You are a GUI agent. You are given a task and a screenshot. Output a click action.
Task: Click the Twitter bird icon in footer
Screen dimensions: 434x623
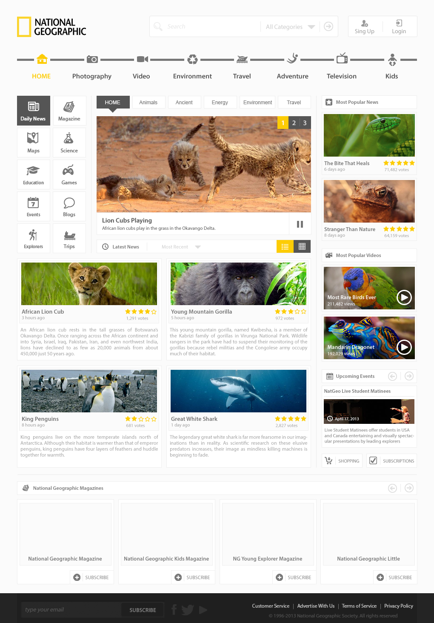(188, 610)
